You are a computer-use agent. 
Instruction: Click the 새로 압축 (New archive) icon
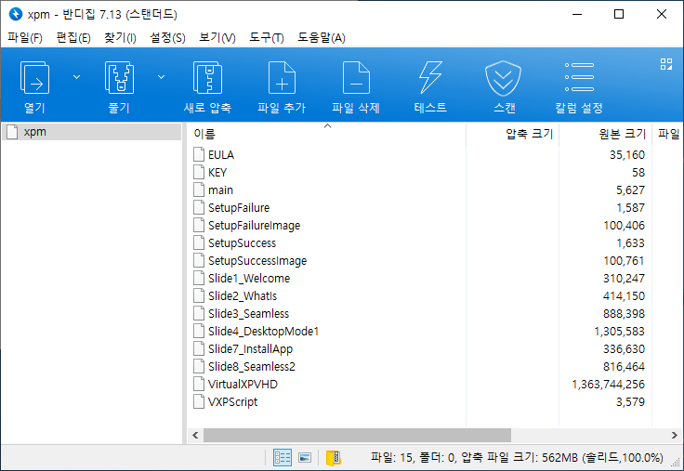[207, 78]
